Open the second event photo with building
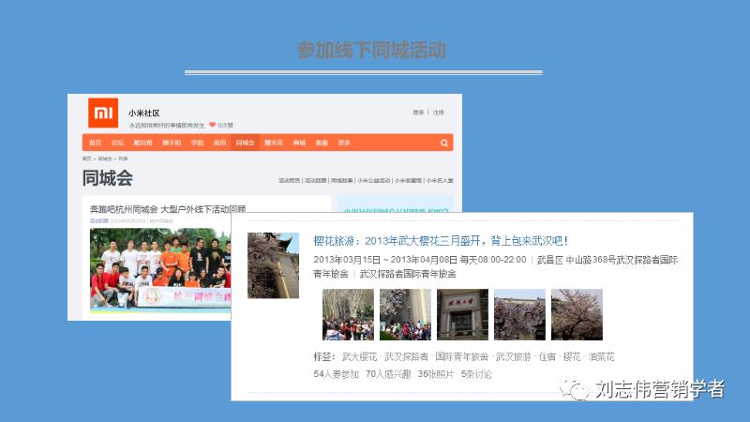Viewport: 750px width, 422px height. click(405, 314)
